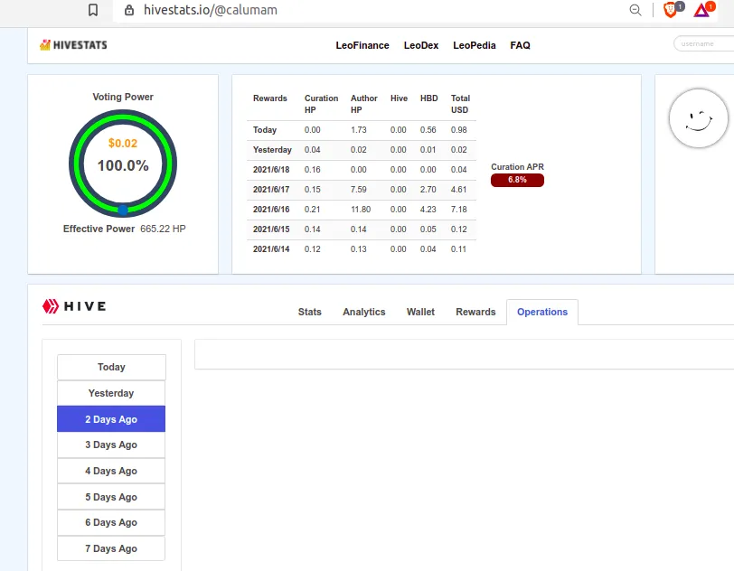This screenshot has width=734, height=571.
Task: Select the 5 Days Ago button
Action: click(x=111, y=497)
